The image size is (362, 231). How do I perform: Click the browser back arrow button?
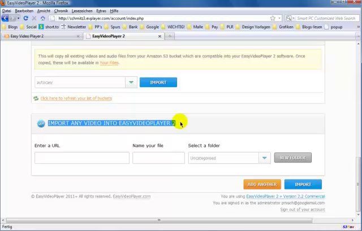point(6,18)
